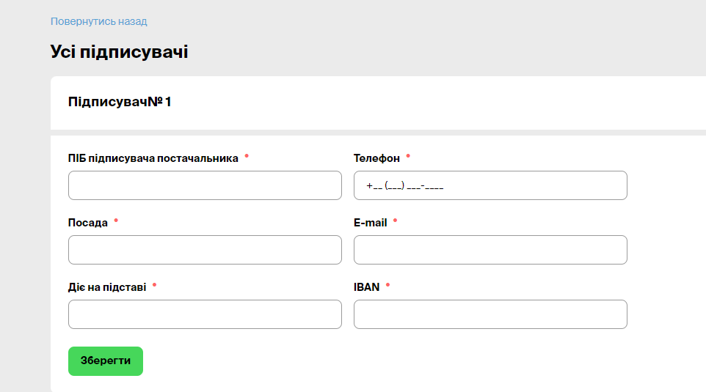
Task: Click the "Діє на підставі" label
Action: click(x=107, y=287)
